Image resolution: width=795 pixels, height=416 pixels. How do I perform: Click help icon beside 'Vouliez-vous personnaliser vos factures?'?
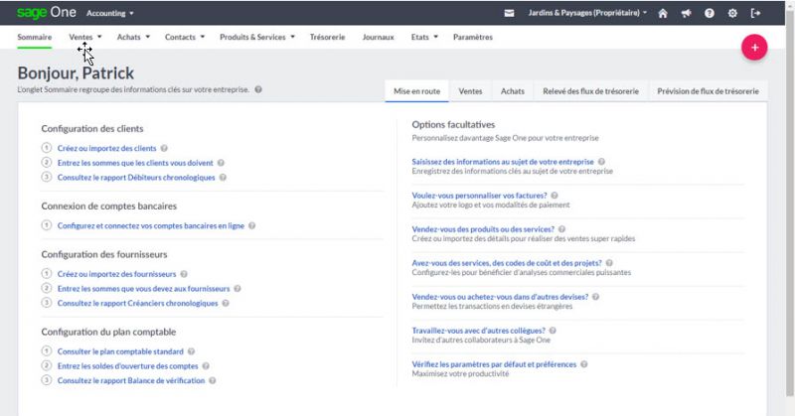554,196
